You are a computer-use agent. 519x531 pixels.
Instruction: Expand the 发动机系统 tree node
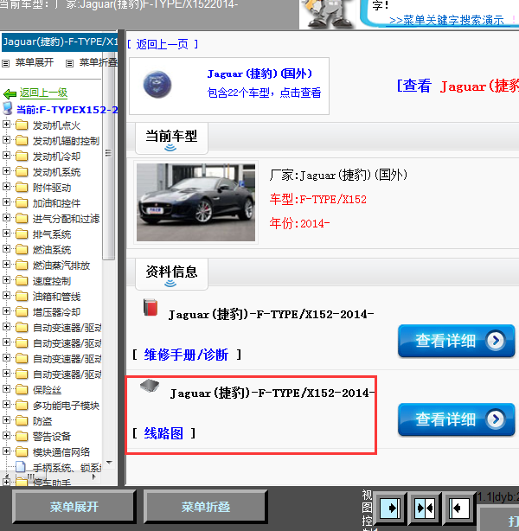pos(6,170)
